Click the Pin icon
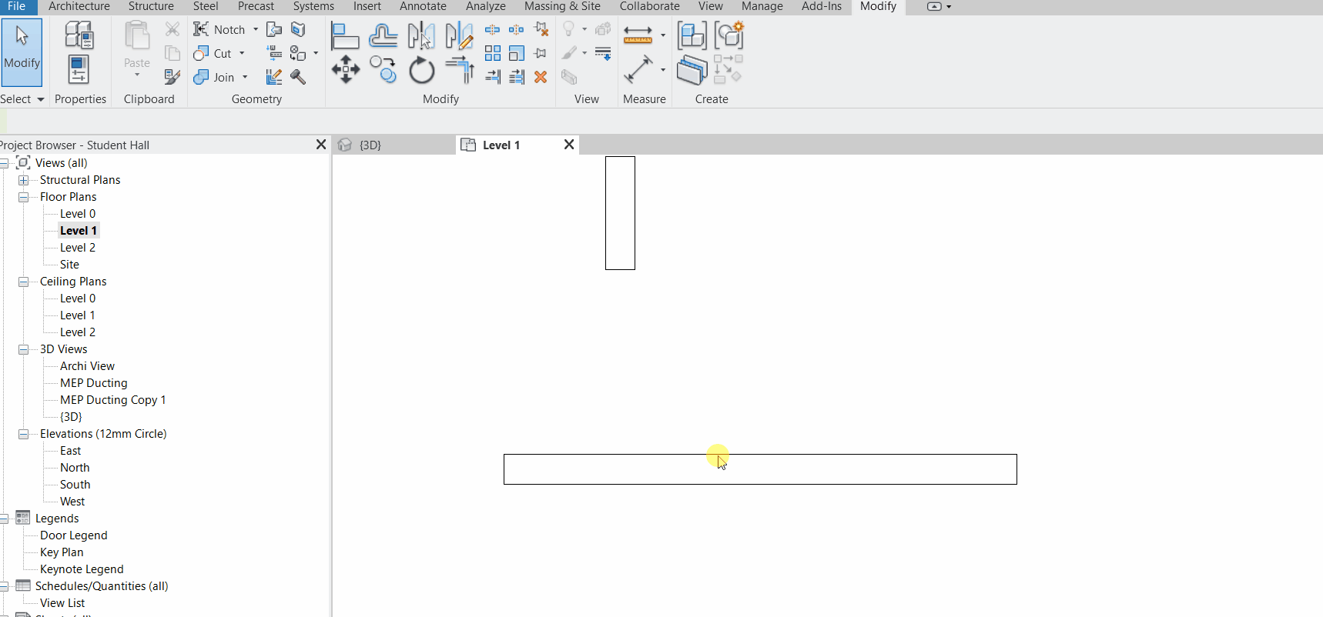This screenshot has width=1323, height=617. [541, 53]
